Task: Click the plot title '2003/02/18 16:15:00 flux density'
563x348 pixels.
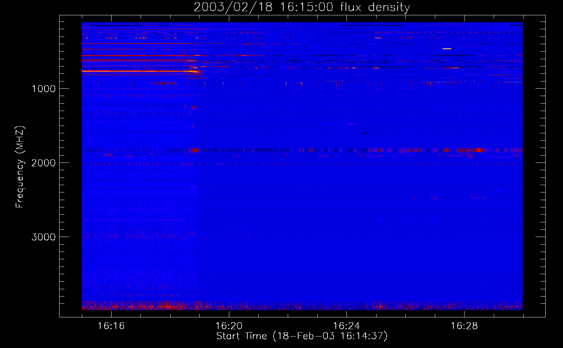Action: pyautogui.click(x=302, y=7)
